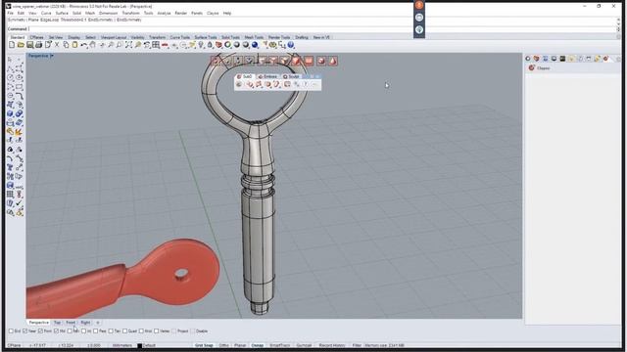This screenshot has width=627, height=352.
Task: Select the Polyline tool in left sidebar
Action: click(10, 68)
